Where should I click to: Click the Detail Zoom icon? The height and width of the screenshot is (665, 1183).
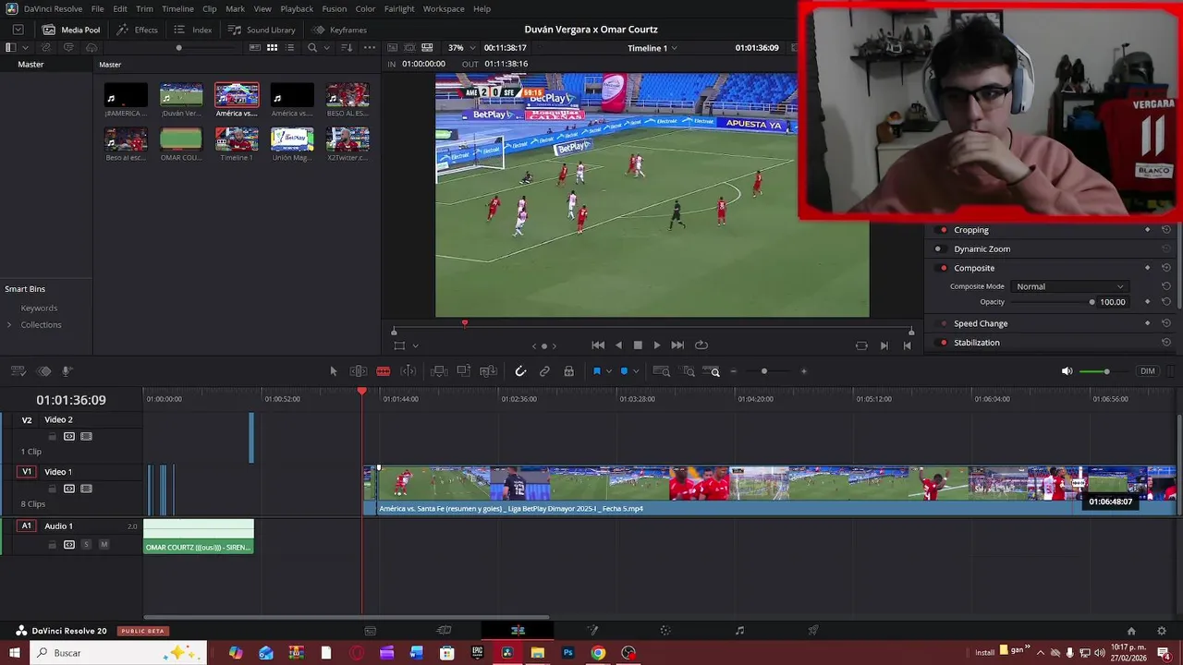pos(689,371)
